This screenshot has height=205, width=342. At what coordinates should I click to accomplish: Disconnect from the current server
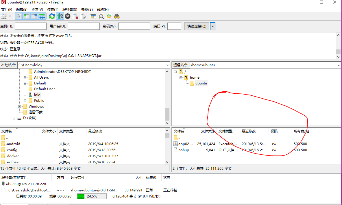click(x=75, y=16)
